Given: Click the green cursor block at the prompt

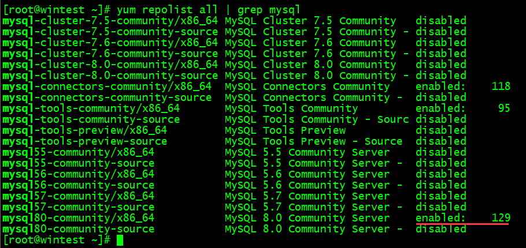Looking at the screenshot, I should click(120, 240).
